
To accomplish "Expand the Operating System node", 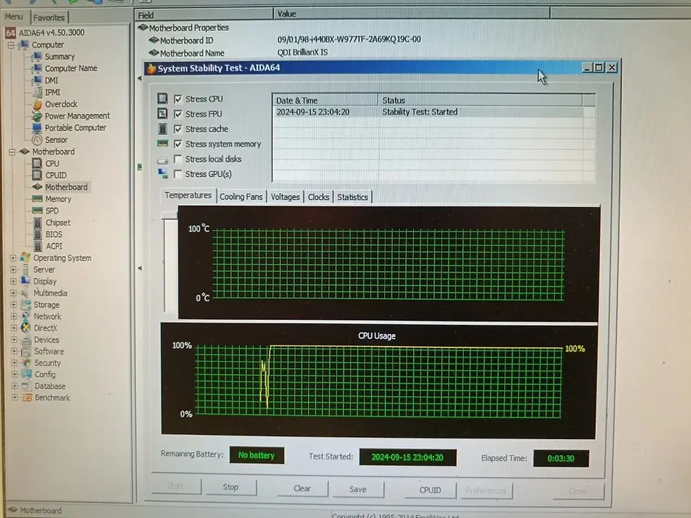I will coord(13,258).
